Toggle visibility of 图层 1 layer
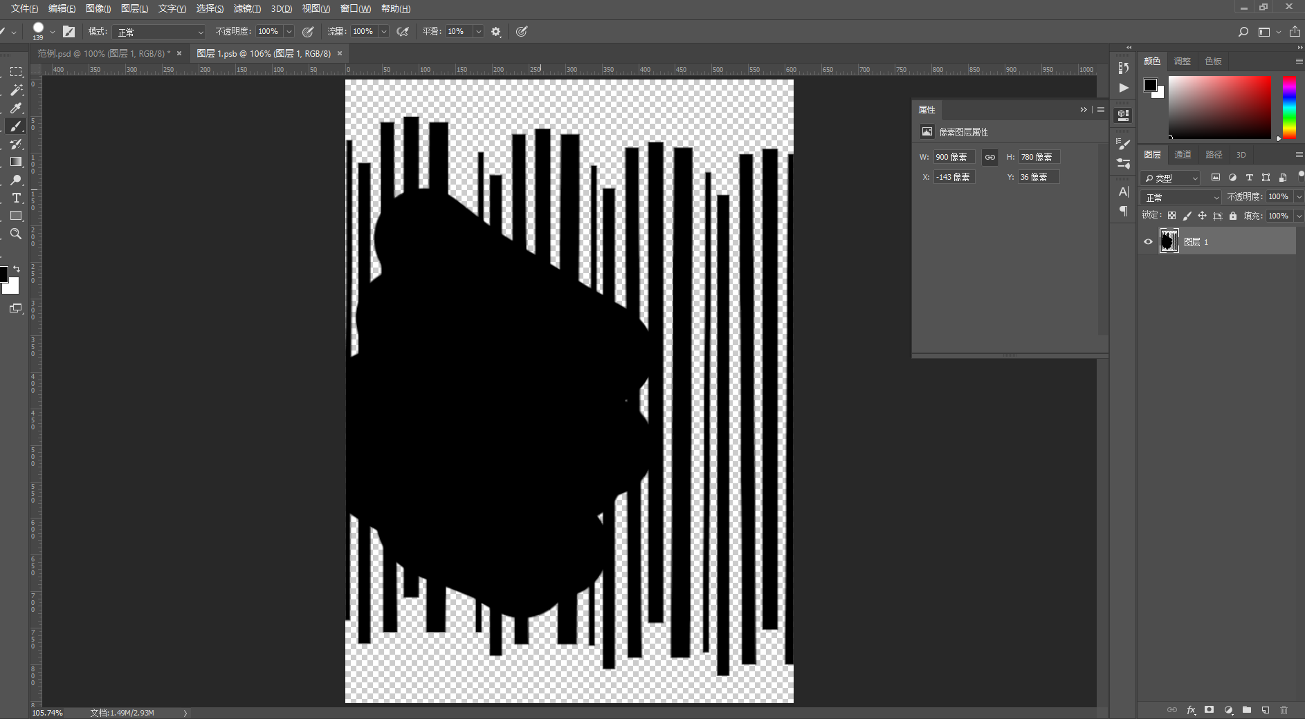Image resolution: width=1305 pixels, height=719 pixels. [1148, 242]
